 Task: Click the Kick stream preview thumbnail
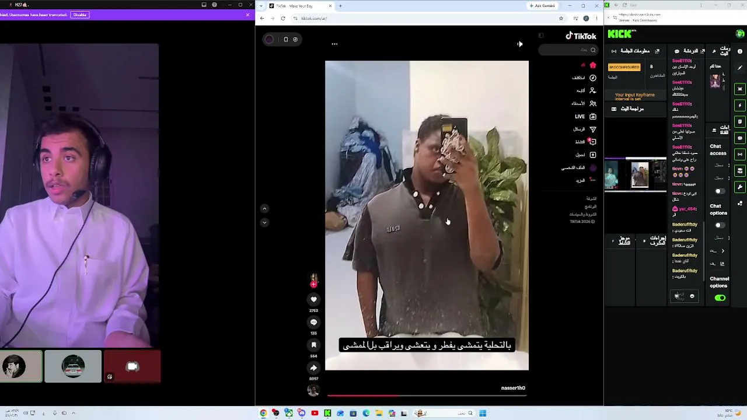tap(635, 174)
